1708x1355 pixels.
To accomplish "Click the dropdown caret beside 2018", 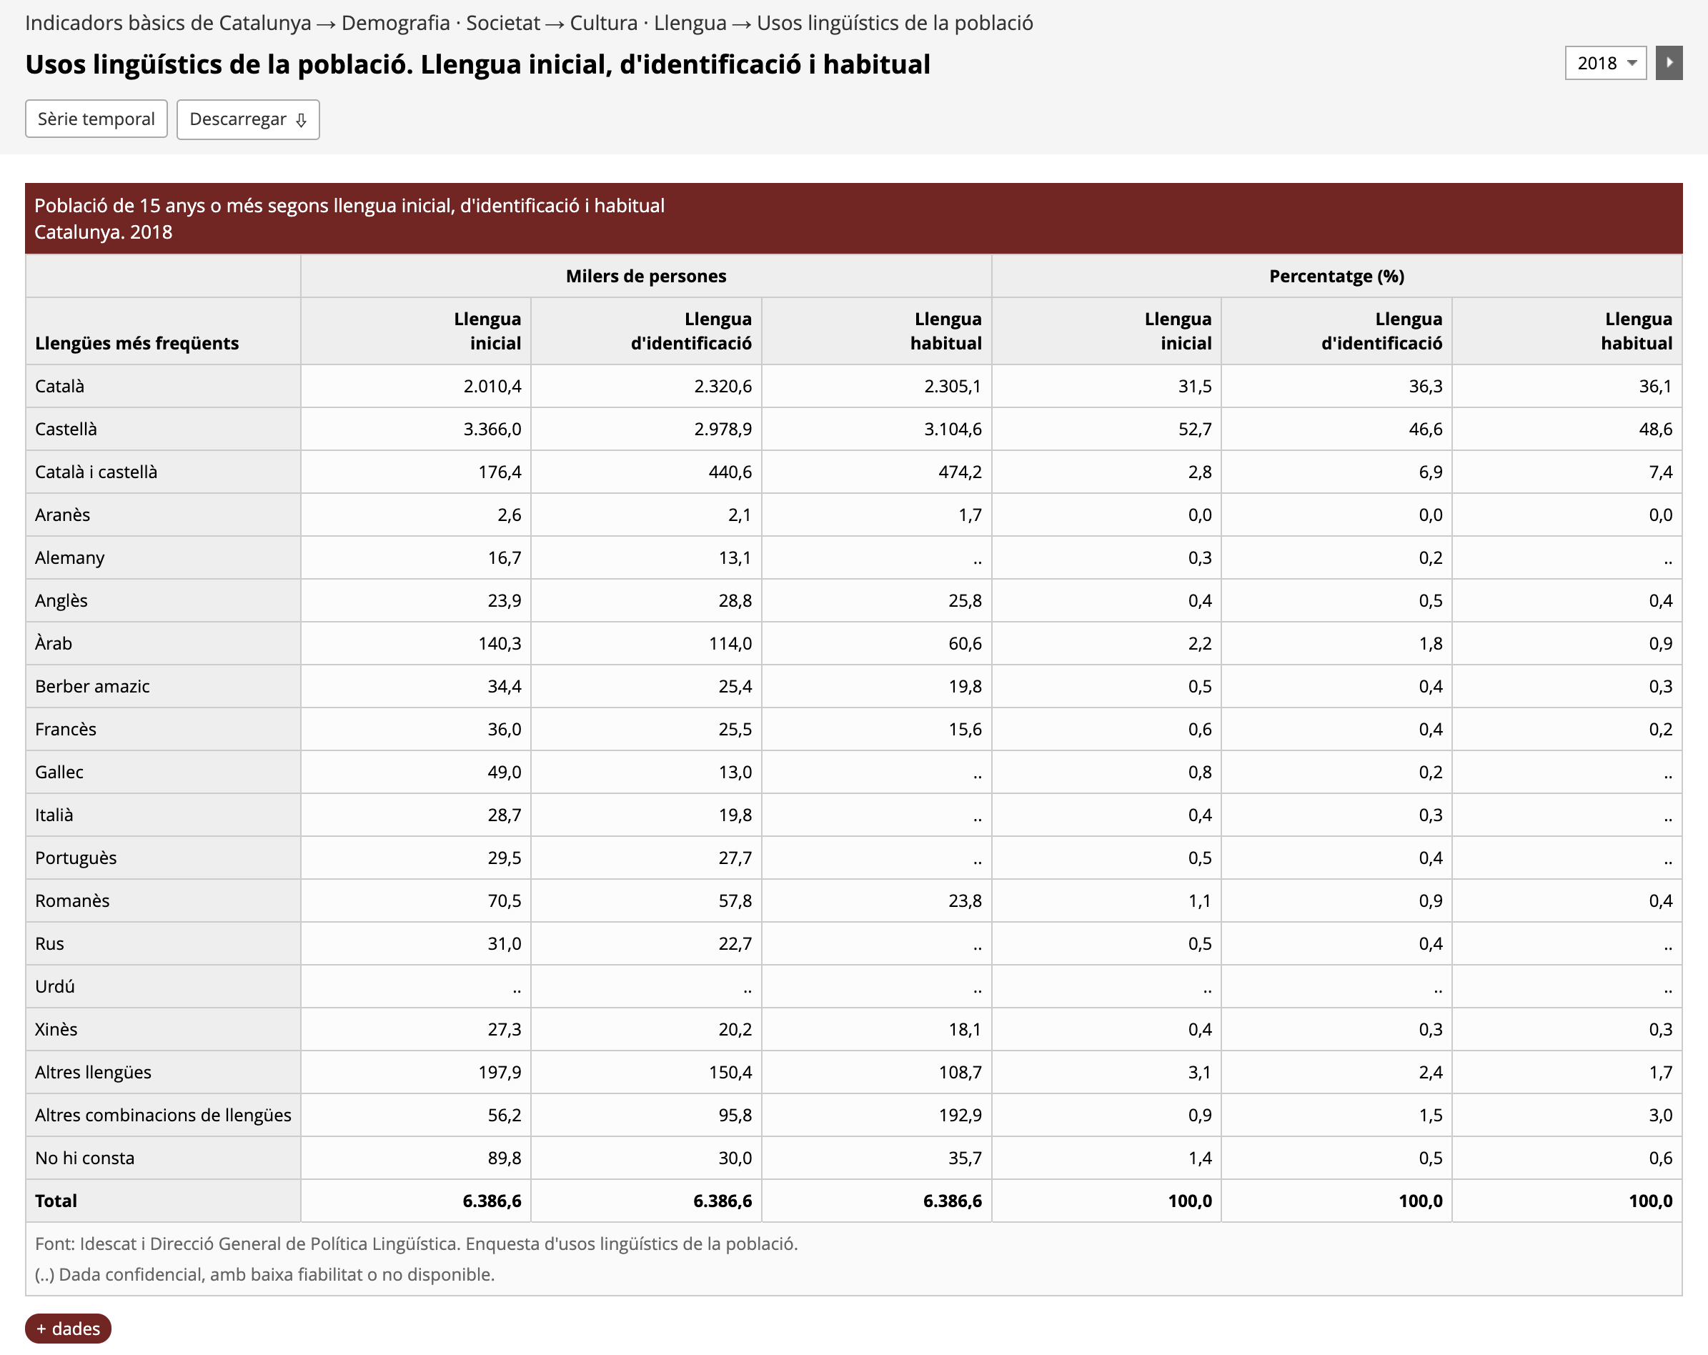I will point(1632,64).
